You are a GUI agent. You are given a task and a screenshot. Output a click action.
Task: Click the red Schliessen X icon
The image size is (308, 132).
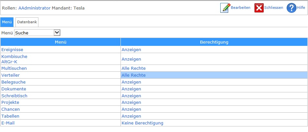pos(259,8)
